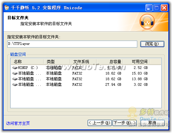Click drive icon in the 15.83 GB free row
This screenshot has width=172, height=133.
pyautogui.click(x=15, y=73)
